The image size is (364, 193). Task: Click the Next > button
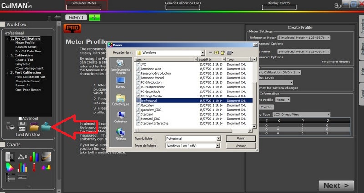(x=336, y=186)
